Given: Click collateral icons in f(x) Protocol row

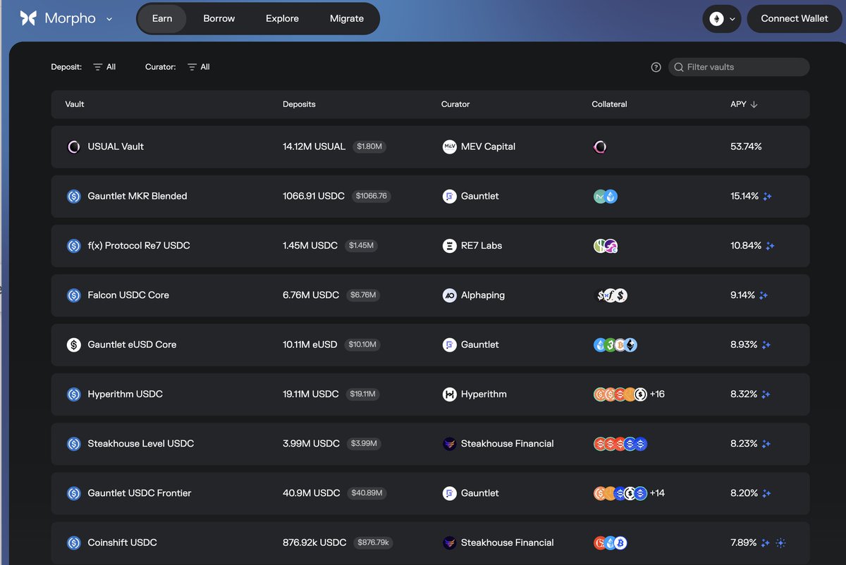Looking at the screenshot, I should 606,246.
